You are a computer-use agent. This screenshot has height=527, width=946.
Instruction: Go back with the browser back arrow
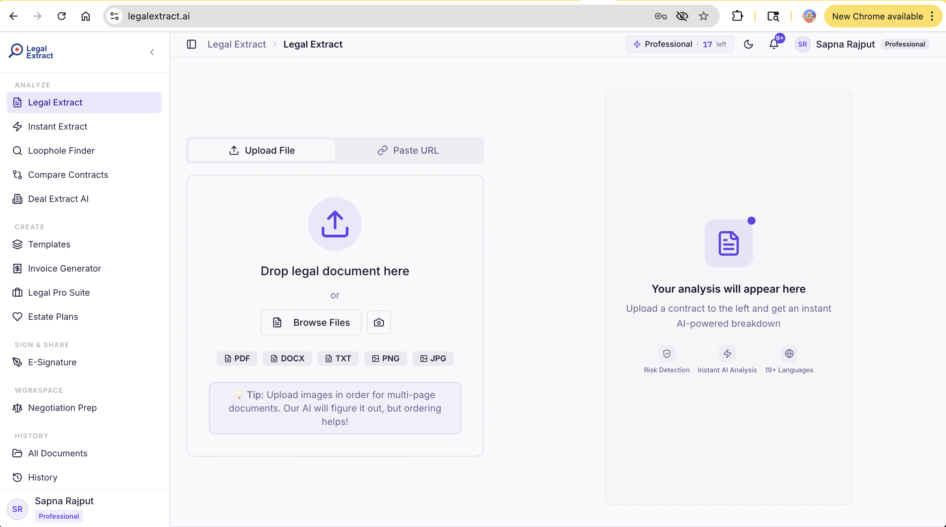[14, 16]
